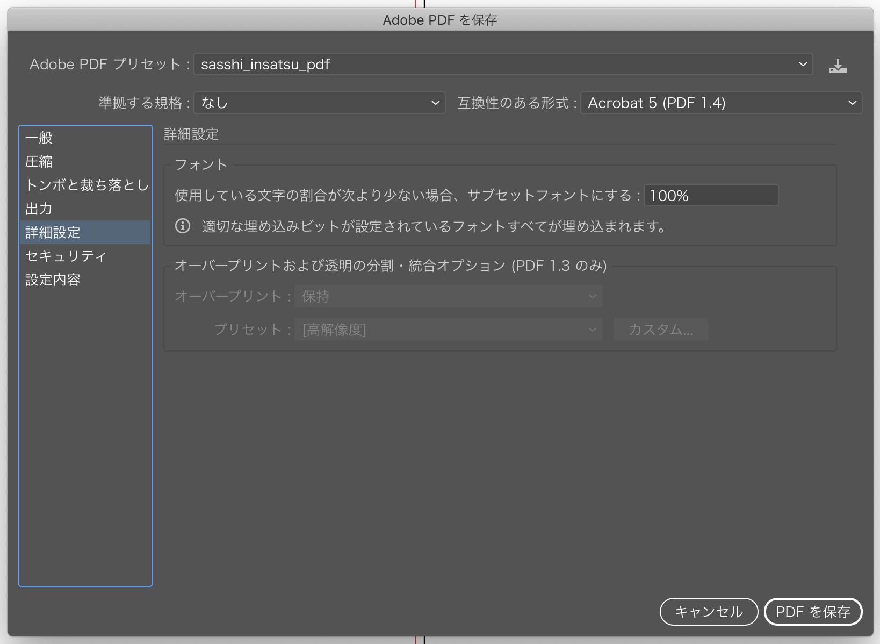Click the キャンセル button

click(709, 612)
